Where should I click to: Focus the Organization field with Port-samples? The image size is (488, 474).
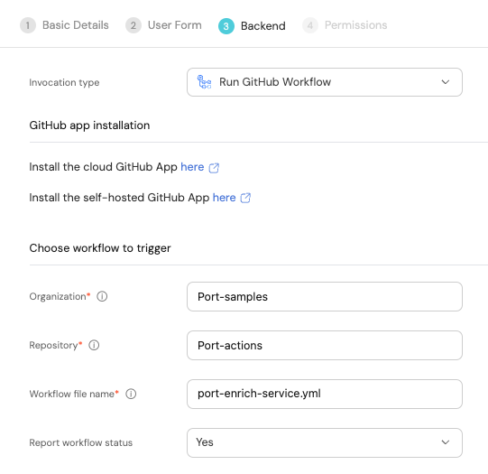tap(325, 296)
